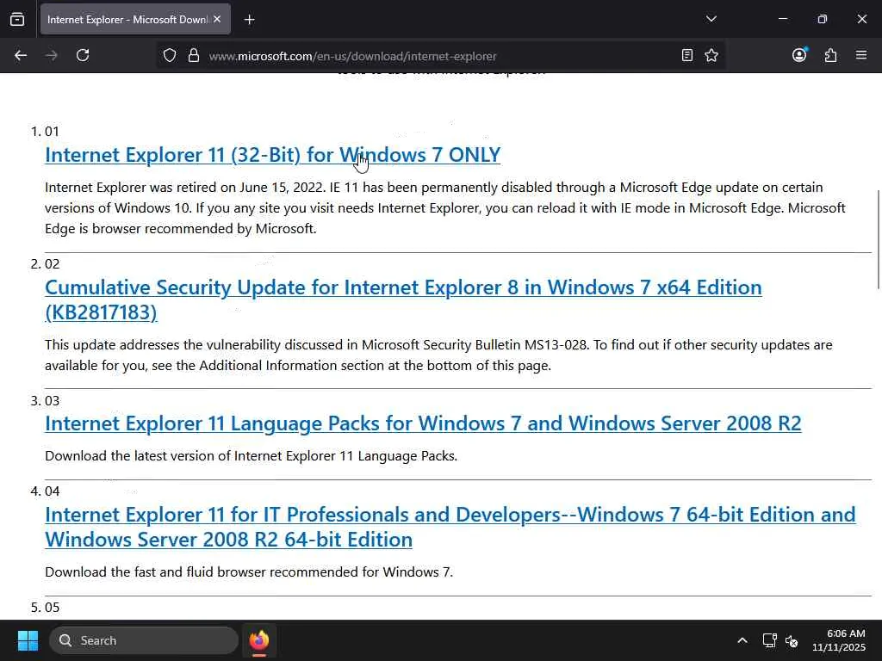Minimize the Firefox window

tap(782, 19)
